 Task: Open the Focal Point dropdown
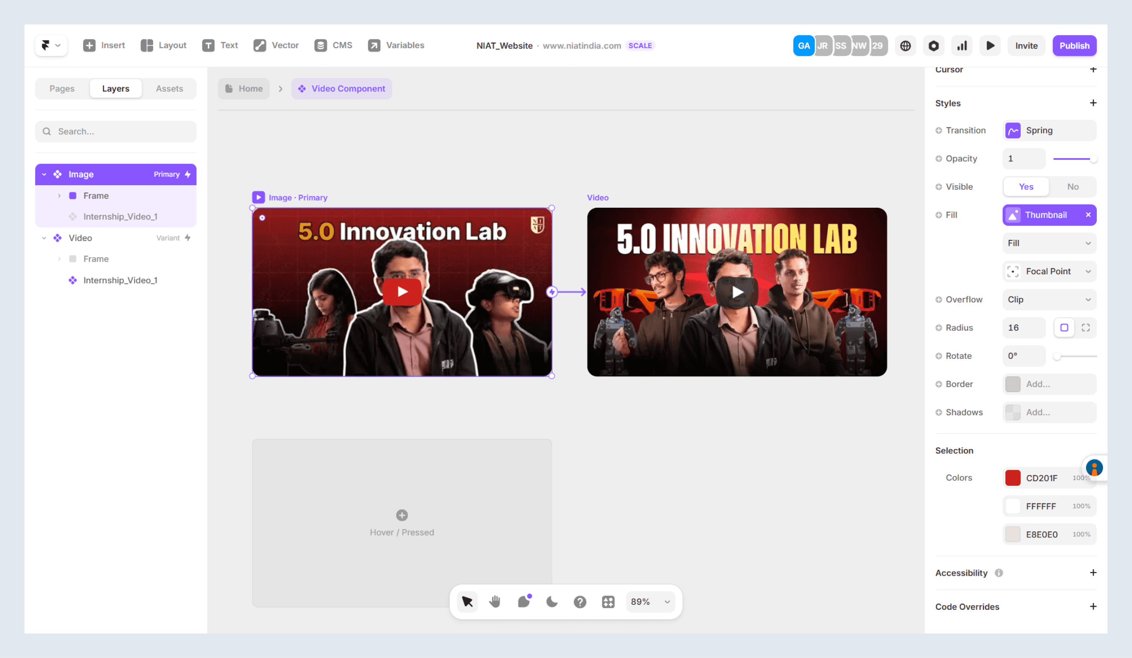pyautogui.click(x=1049, y=271)
